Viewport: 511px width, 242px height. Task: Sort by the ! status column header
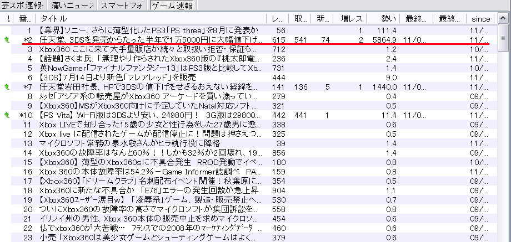[x=8, y=19]
